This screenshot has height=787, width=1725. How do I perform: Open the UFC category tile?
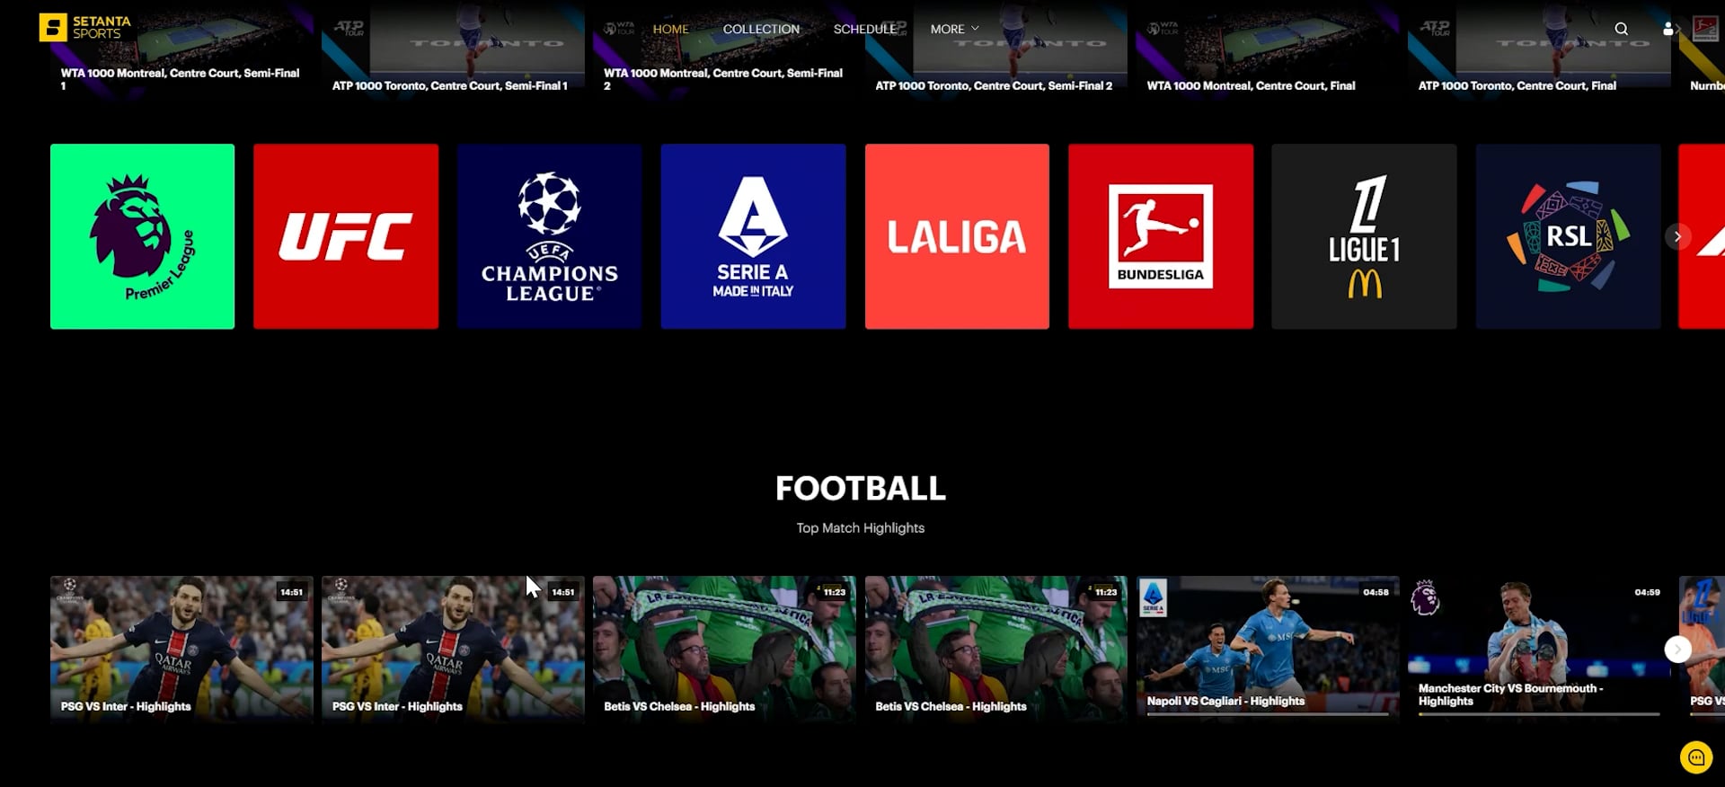346,236
